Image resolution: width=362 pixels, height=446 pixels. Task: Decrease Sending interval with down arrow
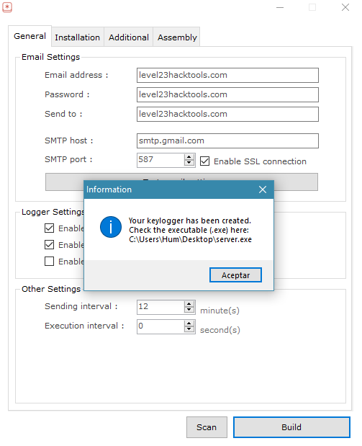click(x=189, y=311)
